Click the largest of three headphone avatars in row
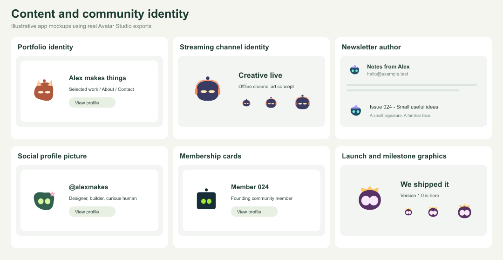Viewport: 503px width, 260px height. coord(303,102)
